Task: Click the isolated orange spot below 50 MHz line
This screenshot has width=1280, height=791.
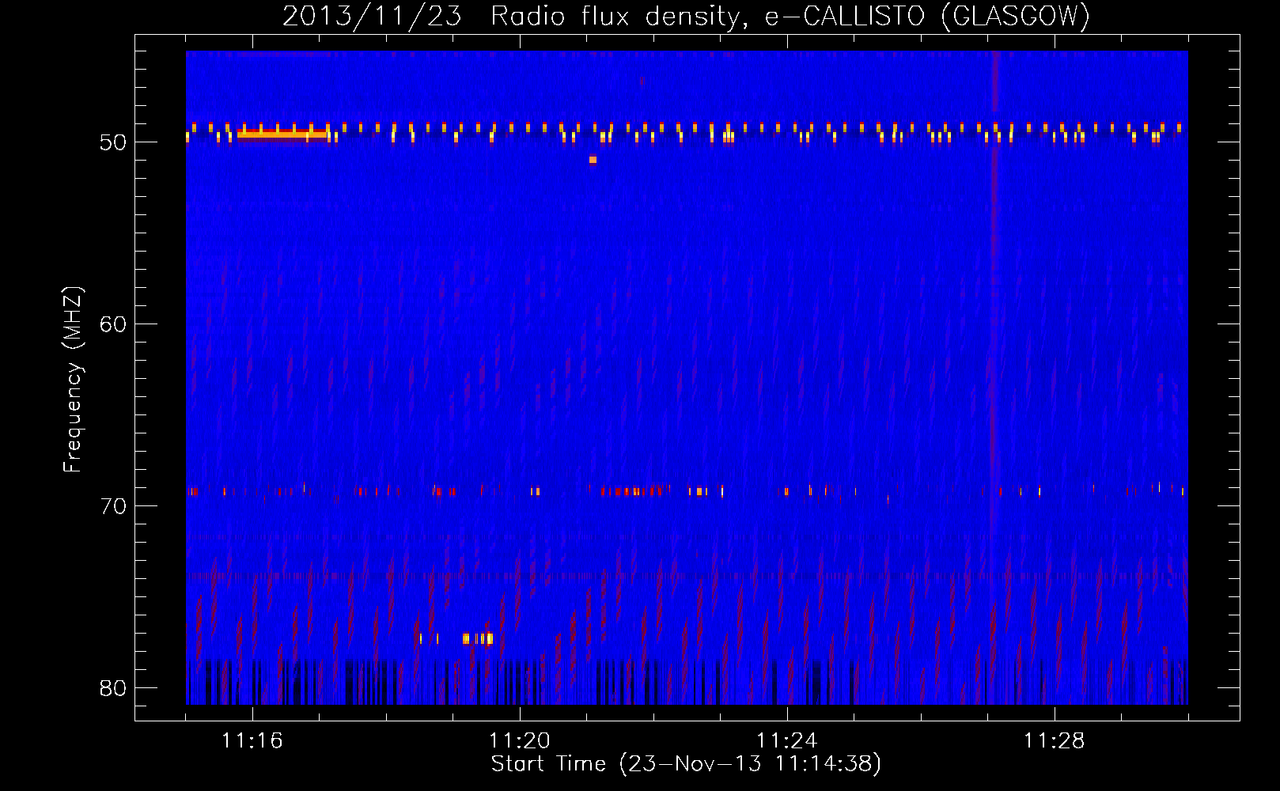Action: tap(593, 160)
